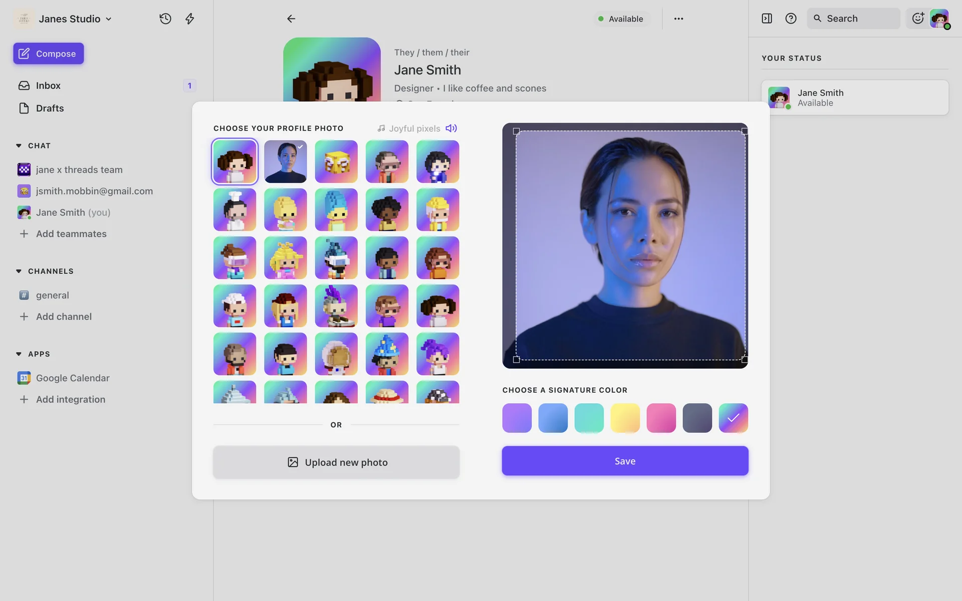This screenshot has width=962, height=601.
Task: Mute the Joyful pixels sound
Action: (x=451, y=128)
